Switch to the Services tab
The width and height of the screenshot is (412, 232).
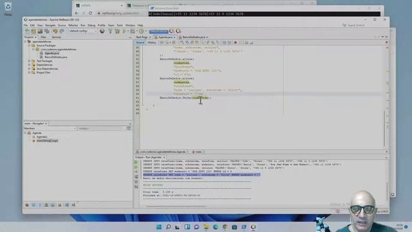(x=56, y=37)
